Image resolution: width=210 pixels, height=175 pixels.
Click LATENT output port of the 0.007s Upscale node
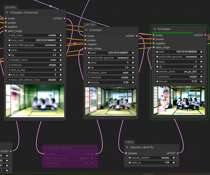(177, 153)
